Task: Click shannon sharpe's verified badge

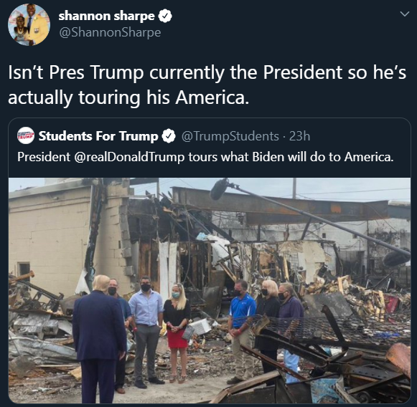Action: 165,16
